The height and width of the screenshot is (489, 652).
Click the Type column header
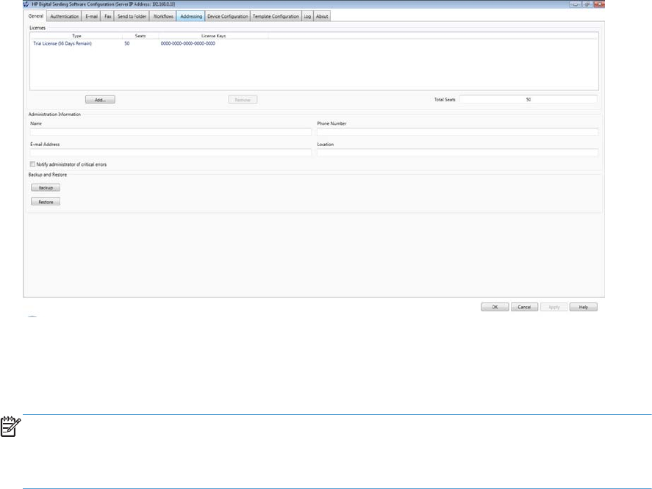point(76,36)
